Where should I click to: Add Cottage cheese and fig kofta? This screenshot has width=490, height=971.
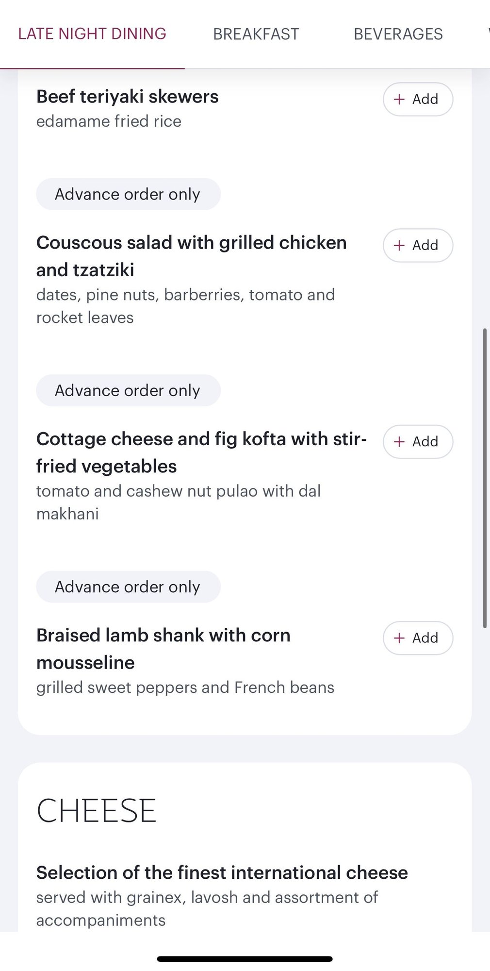pos(418,442)
